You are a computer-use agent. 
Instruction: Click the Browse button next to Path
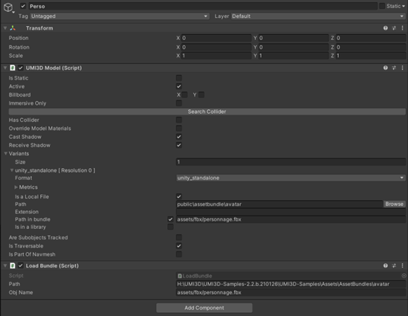pos(394,204)
